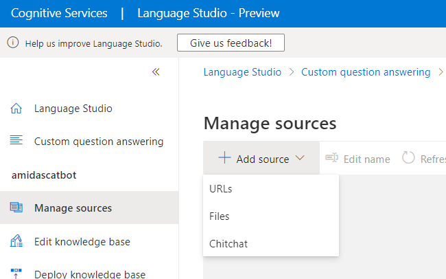This screenshot has height=279, width=446.
Task: Choose Files from Add source menu
Action: (220, 216)
